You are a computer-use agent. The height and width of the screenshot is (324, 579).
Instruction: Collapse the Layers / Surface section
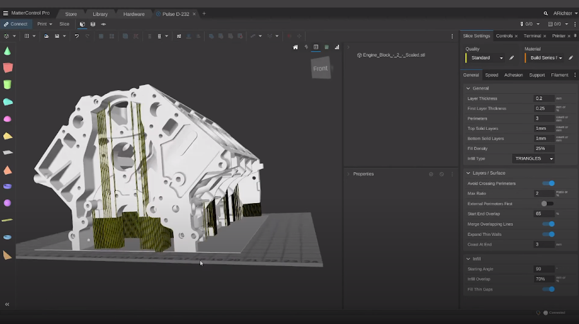coord(468,173)
